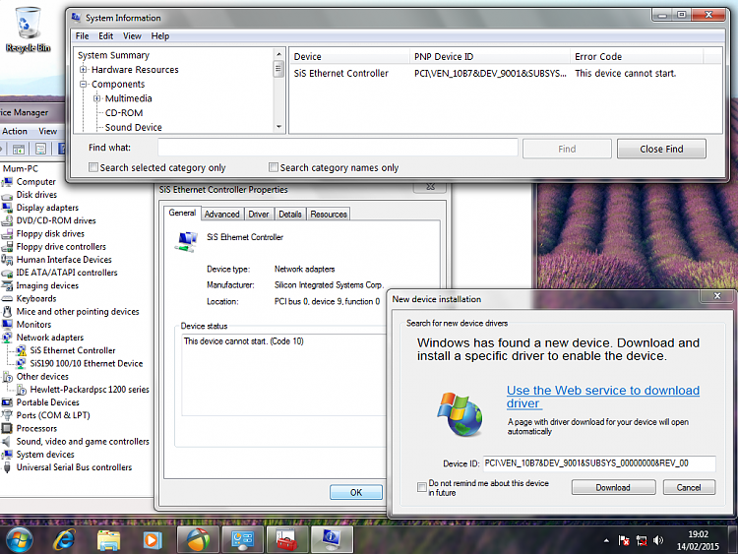Select the Universal Serial Bus controllers icon

pos(7,467)
